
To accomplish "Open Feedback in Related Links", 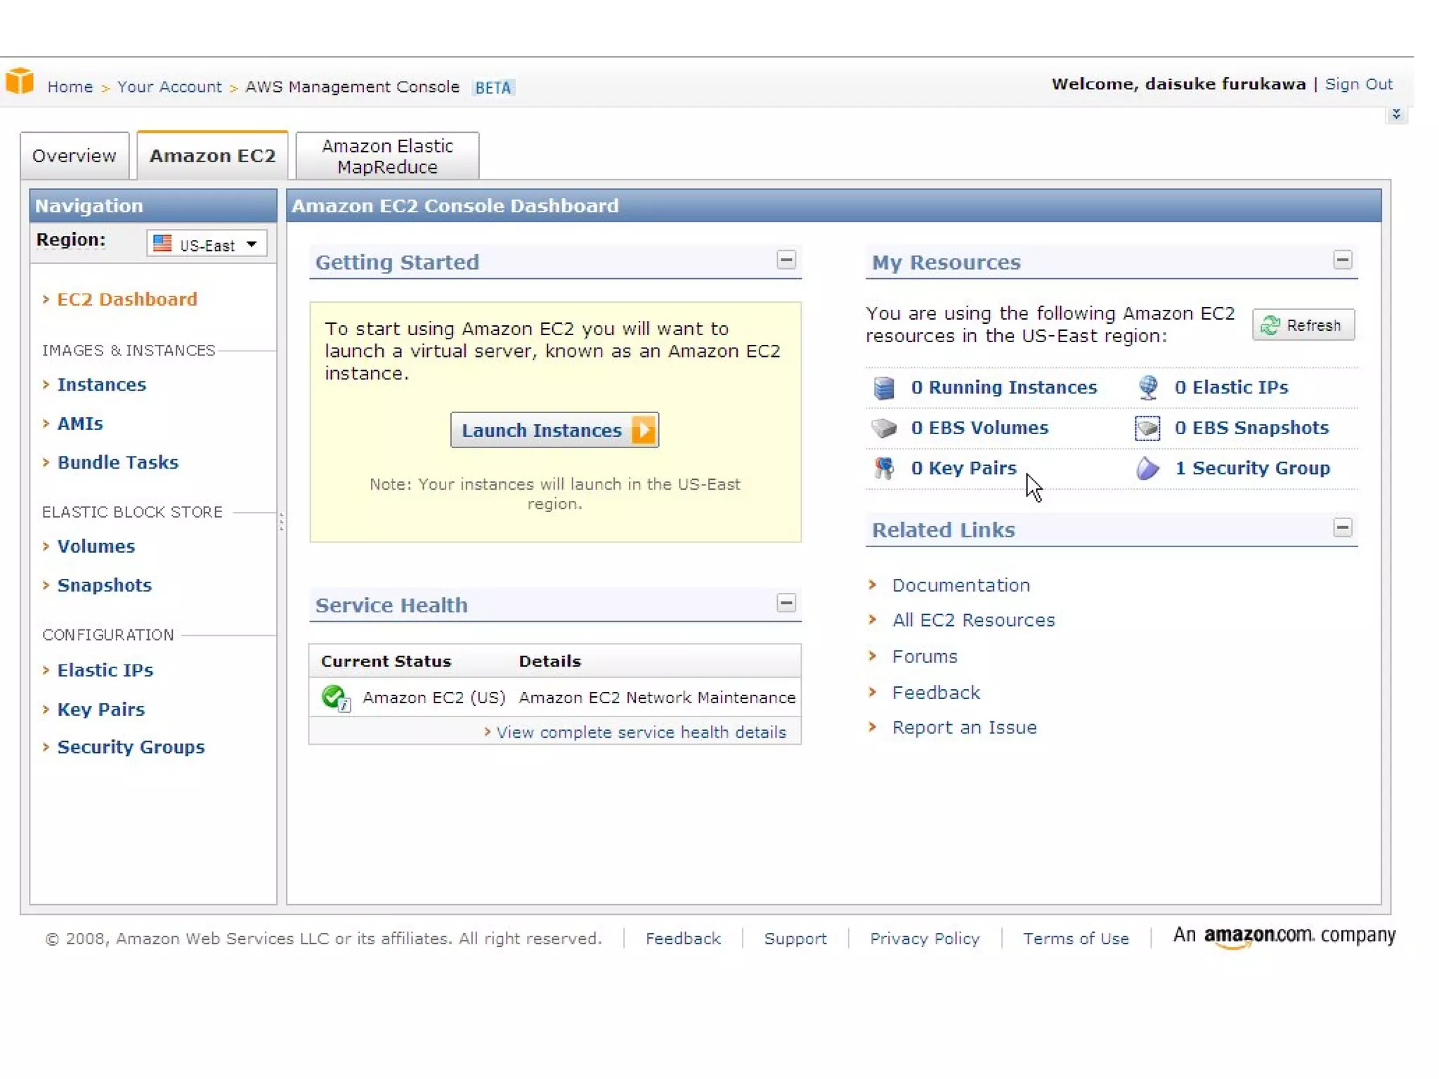I will click(936, 693).
